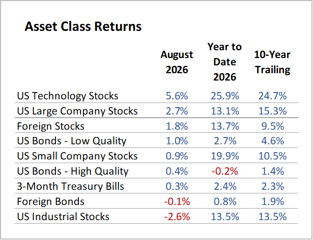Click US Bonds - High Quality label
Image resolution: width=313 pixels, height=240 pixels.
coord(73,172)
